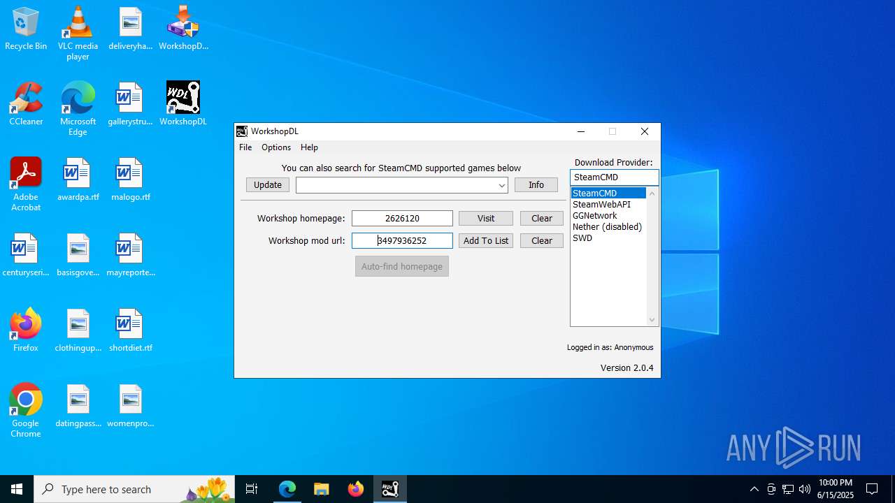The width and height of the screenshot is (895, 503).
Task: Open the Recycle Bin desktop icon
Action: pyautogui.click(x=26, y=29)
